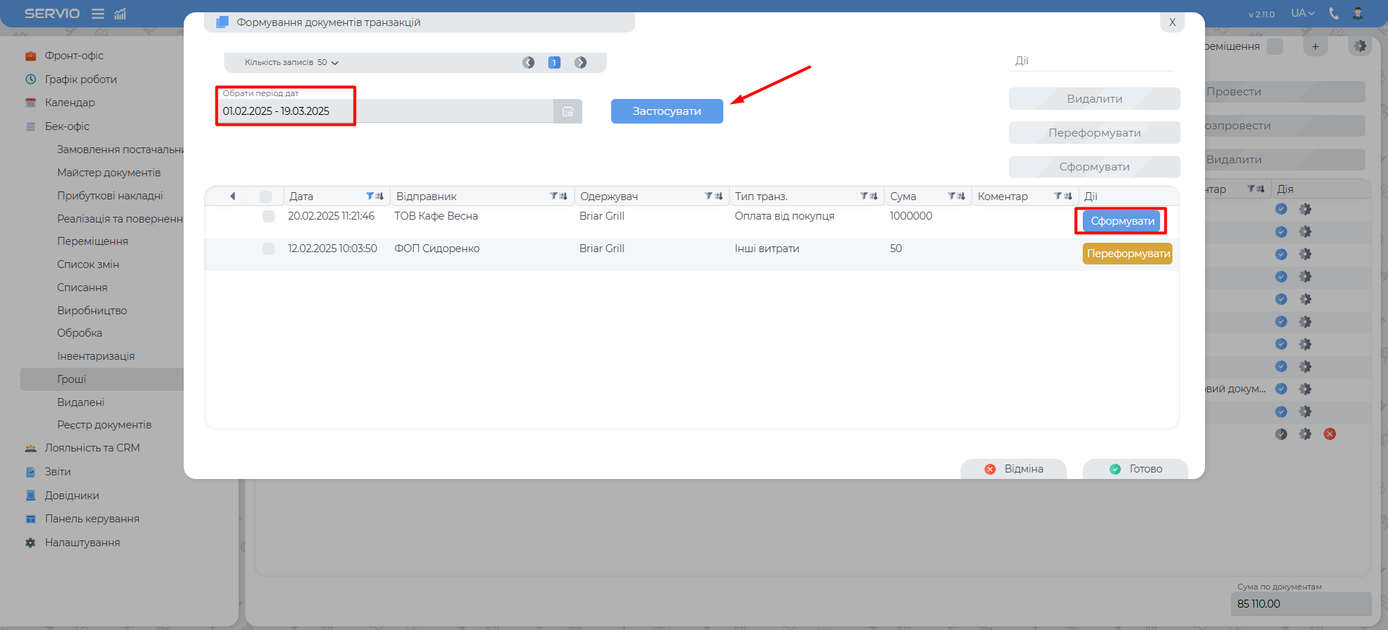
Task: Open the Кількість записів 50 dropdown
Action: point(291,63)
